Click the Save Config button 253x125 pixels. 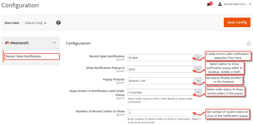[x=237, y=22]
